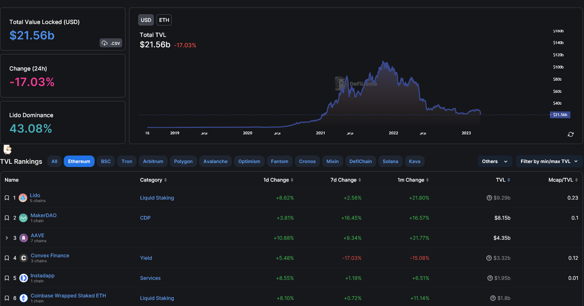This screenshot has width=584, height=306.
Task: Click the question mark beside Lido's $9.29b TVL
Action: tap(489, 198)
